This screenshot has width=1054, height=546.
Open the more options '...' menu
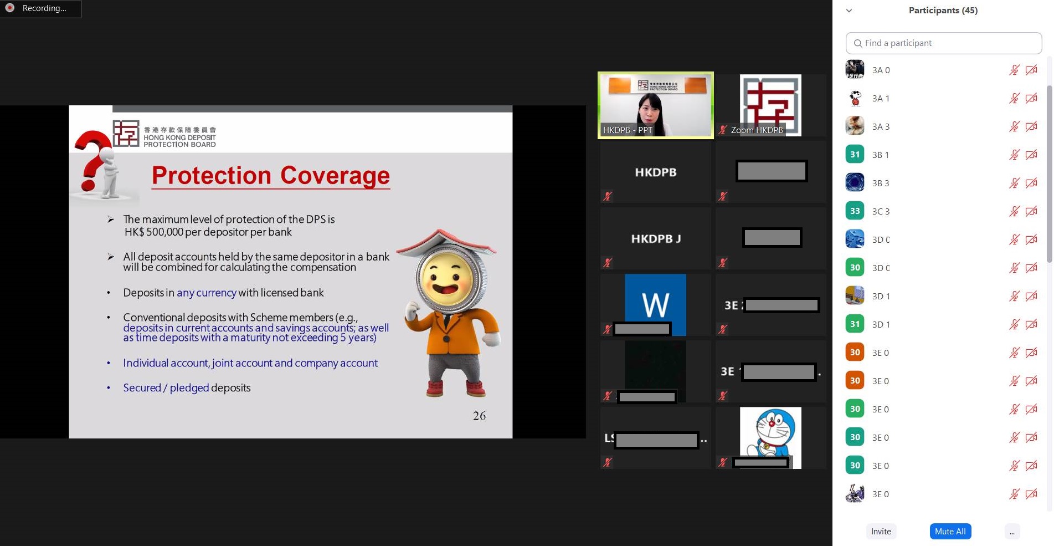click(x=1012, y=532)
